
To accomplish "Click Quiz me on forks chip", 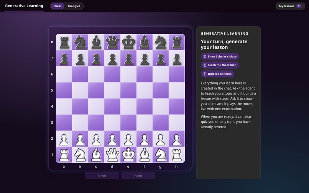I will tap(217, 74).
